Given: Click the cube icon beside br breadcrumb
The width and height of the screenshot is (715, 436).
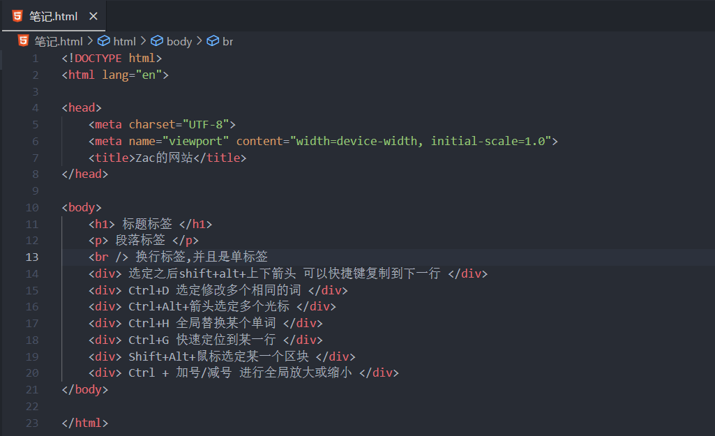Looking at the screenshot, I should pyautogui.click(x=213, y=41).
